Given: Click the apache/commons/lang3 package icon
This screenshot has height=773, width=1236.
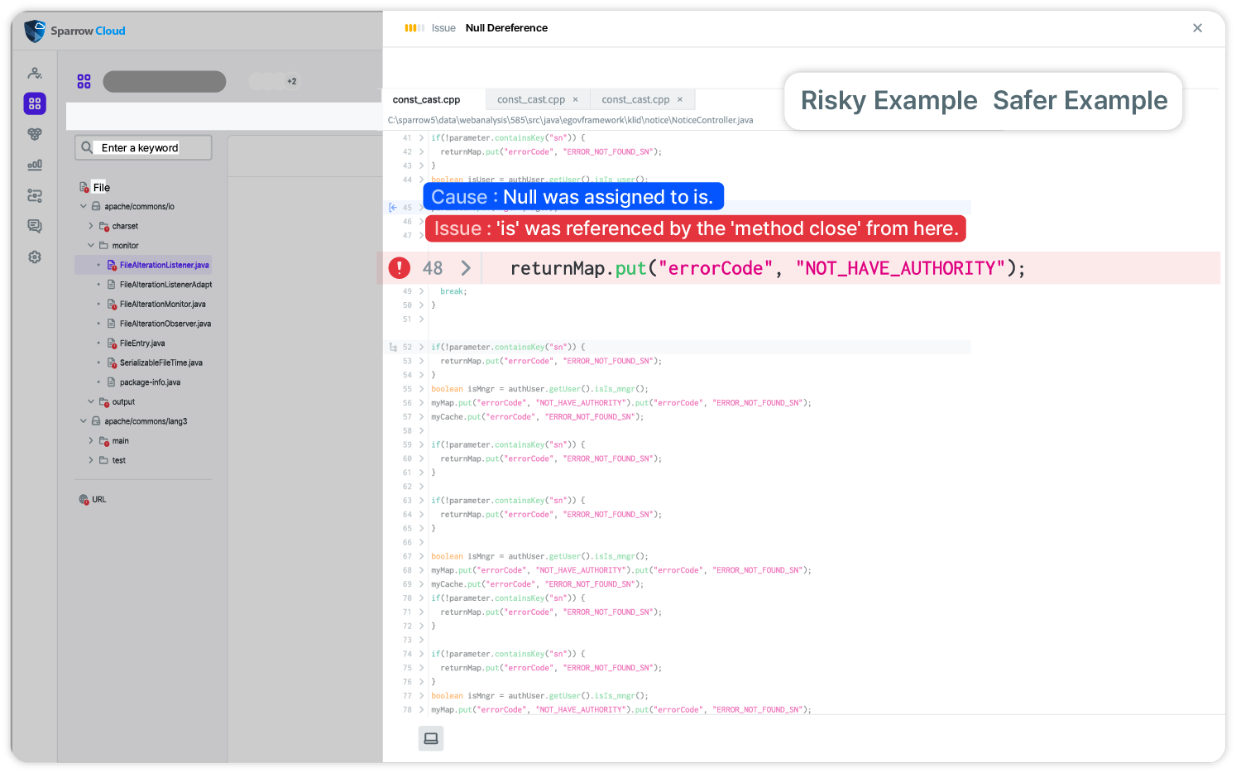Looking at the screenshot, I should click(x=96, y=421).
